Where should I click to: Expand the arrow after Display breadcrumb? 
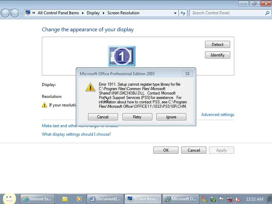point(104,13)
